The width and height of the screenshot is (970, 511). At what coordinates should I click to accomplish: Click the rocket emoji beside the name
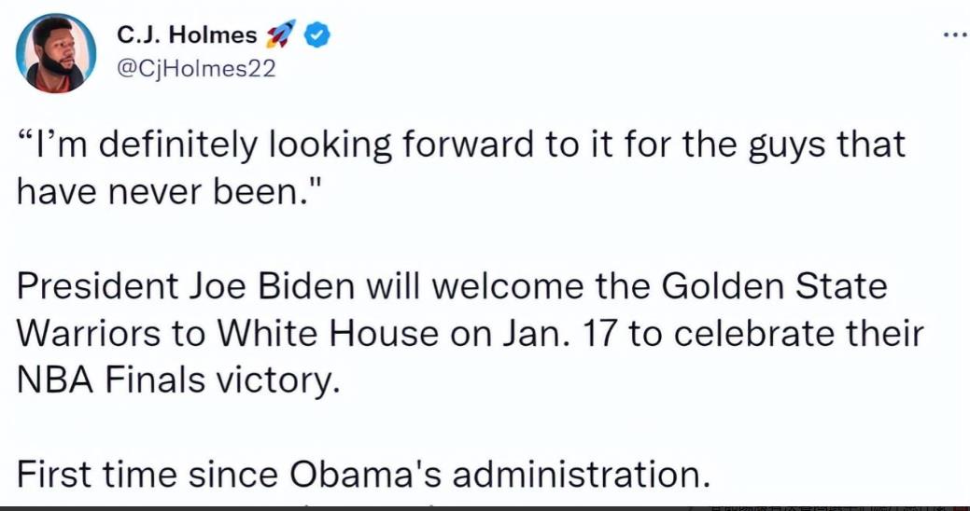point(280,35)
